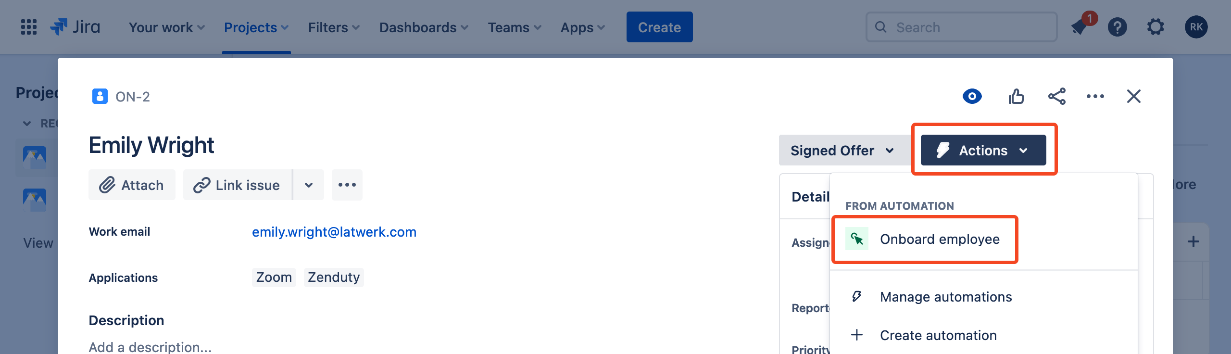Viewport: 1231px width, 354px height.
Task: Click the FROM AUTOMATION section header
Action: tap(900, 206)
